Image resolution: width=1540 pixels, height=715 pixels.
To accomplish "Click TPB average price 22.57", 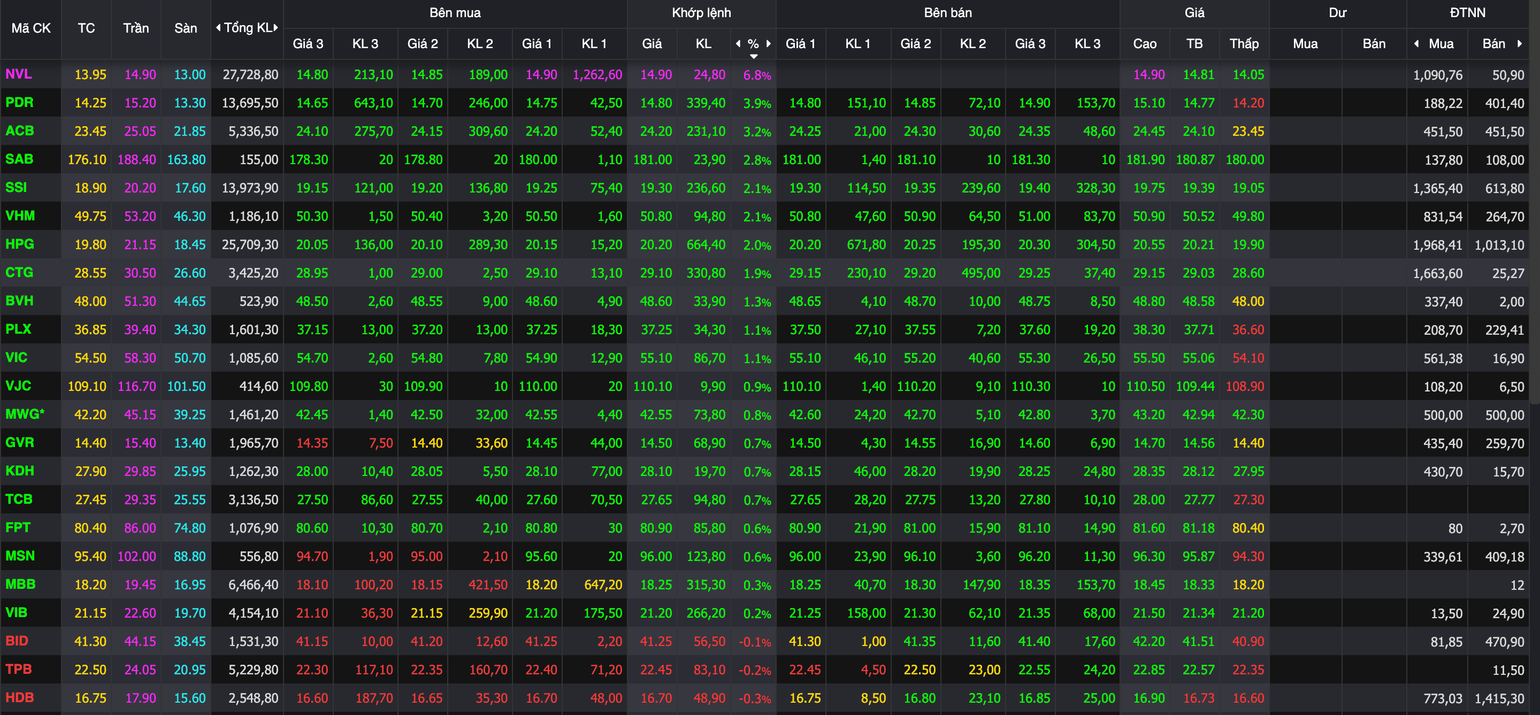I will point(1199,670).
